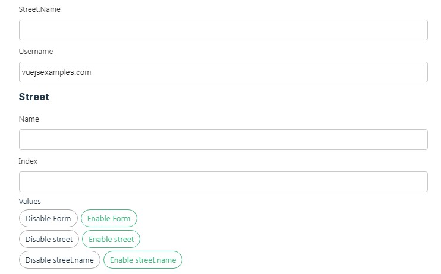
Task: Click the Street.Name input field
Action: (223, 30)
